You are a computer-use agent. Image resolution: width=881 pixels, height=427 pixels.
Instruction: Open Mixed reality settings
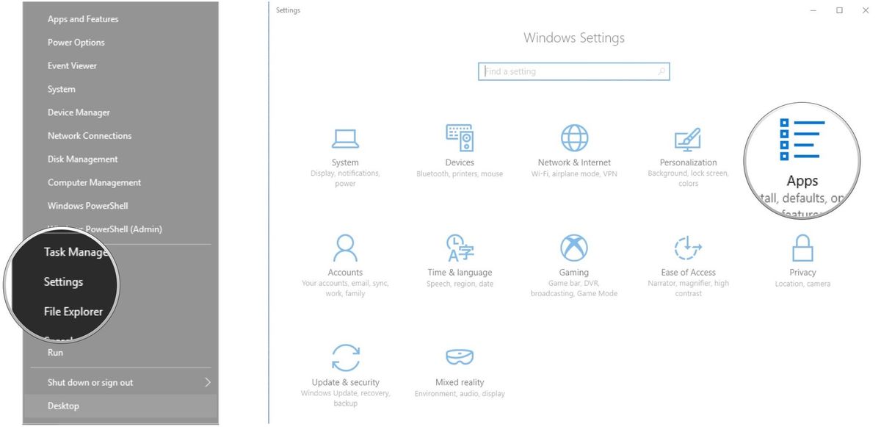click(x=460, y=367)
